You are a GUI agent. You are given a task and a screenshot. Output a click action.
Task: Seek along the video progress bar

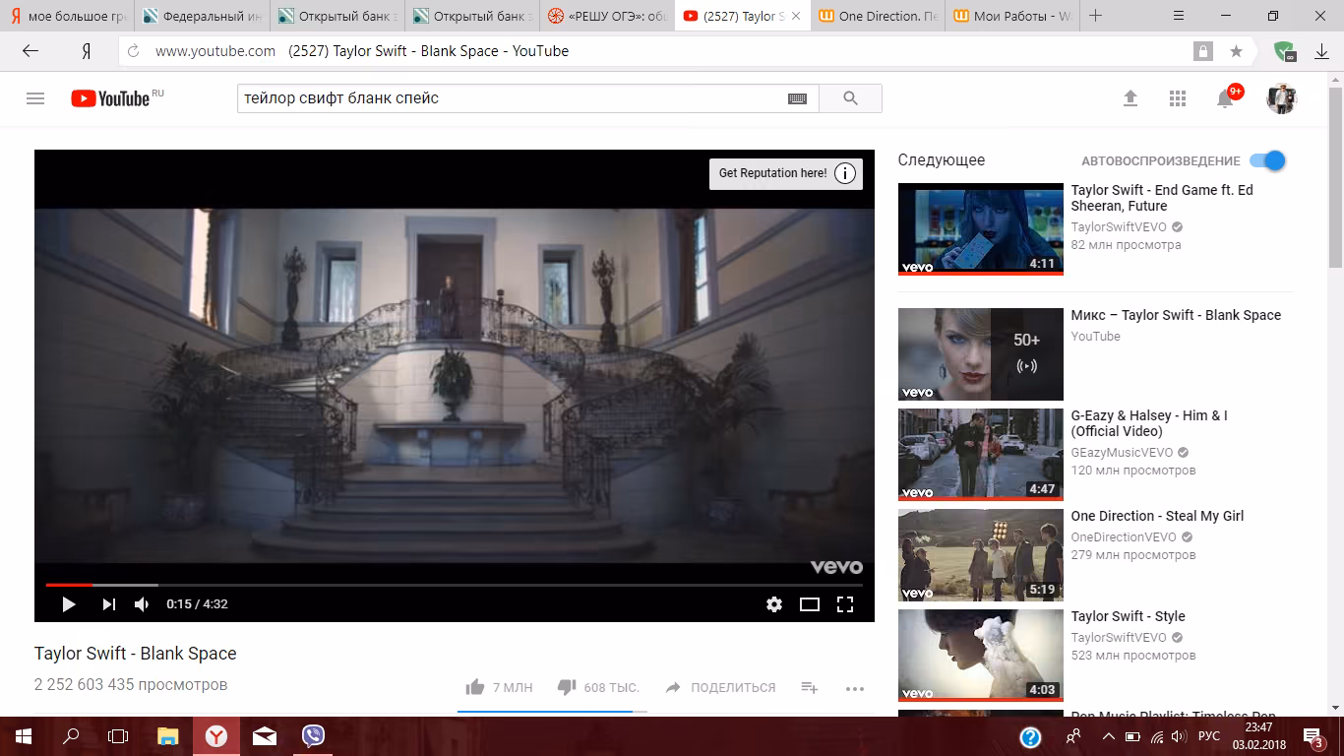pos(454,585)
